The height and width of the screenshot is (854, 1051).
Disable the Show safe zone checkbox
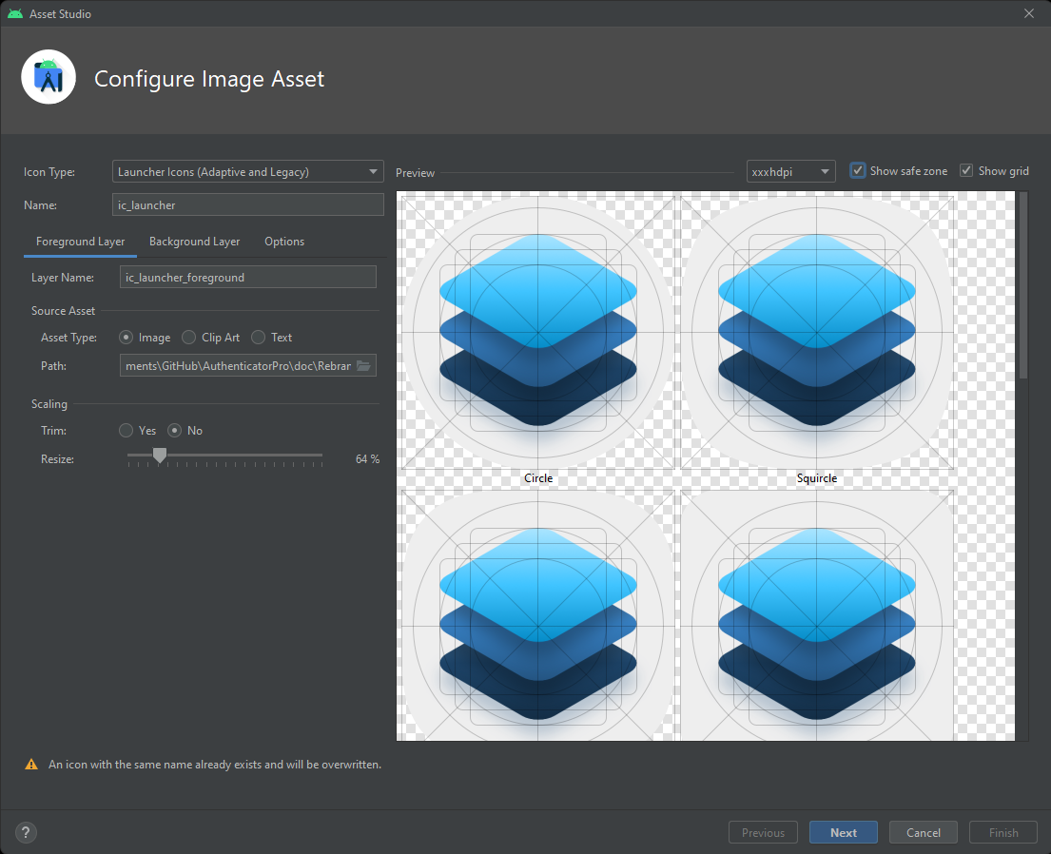[x=857, y=170]
